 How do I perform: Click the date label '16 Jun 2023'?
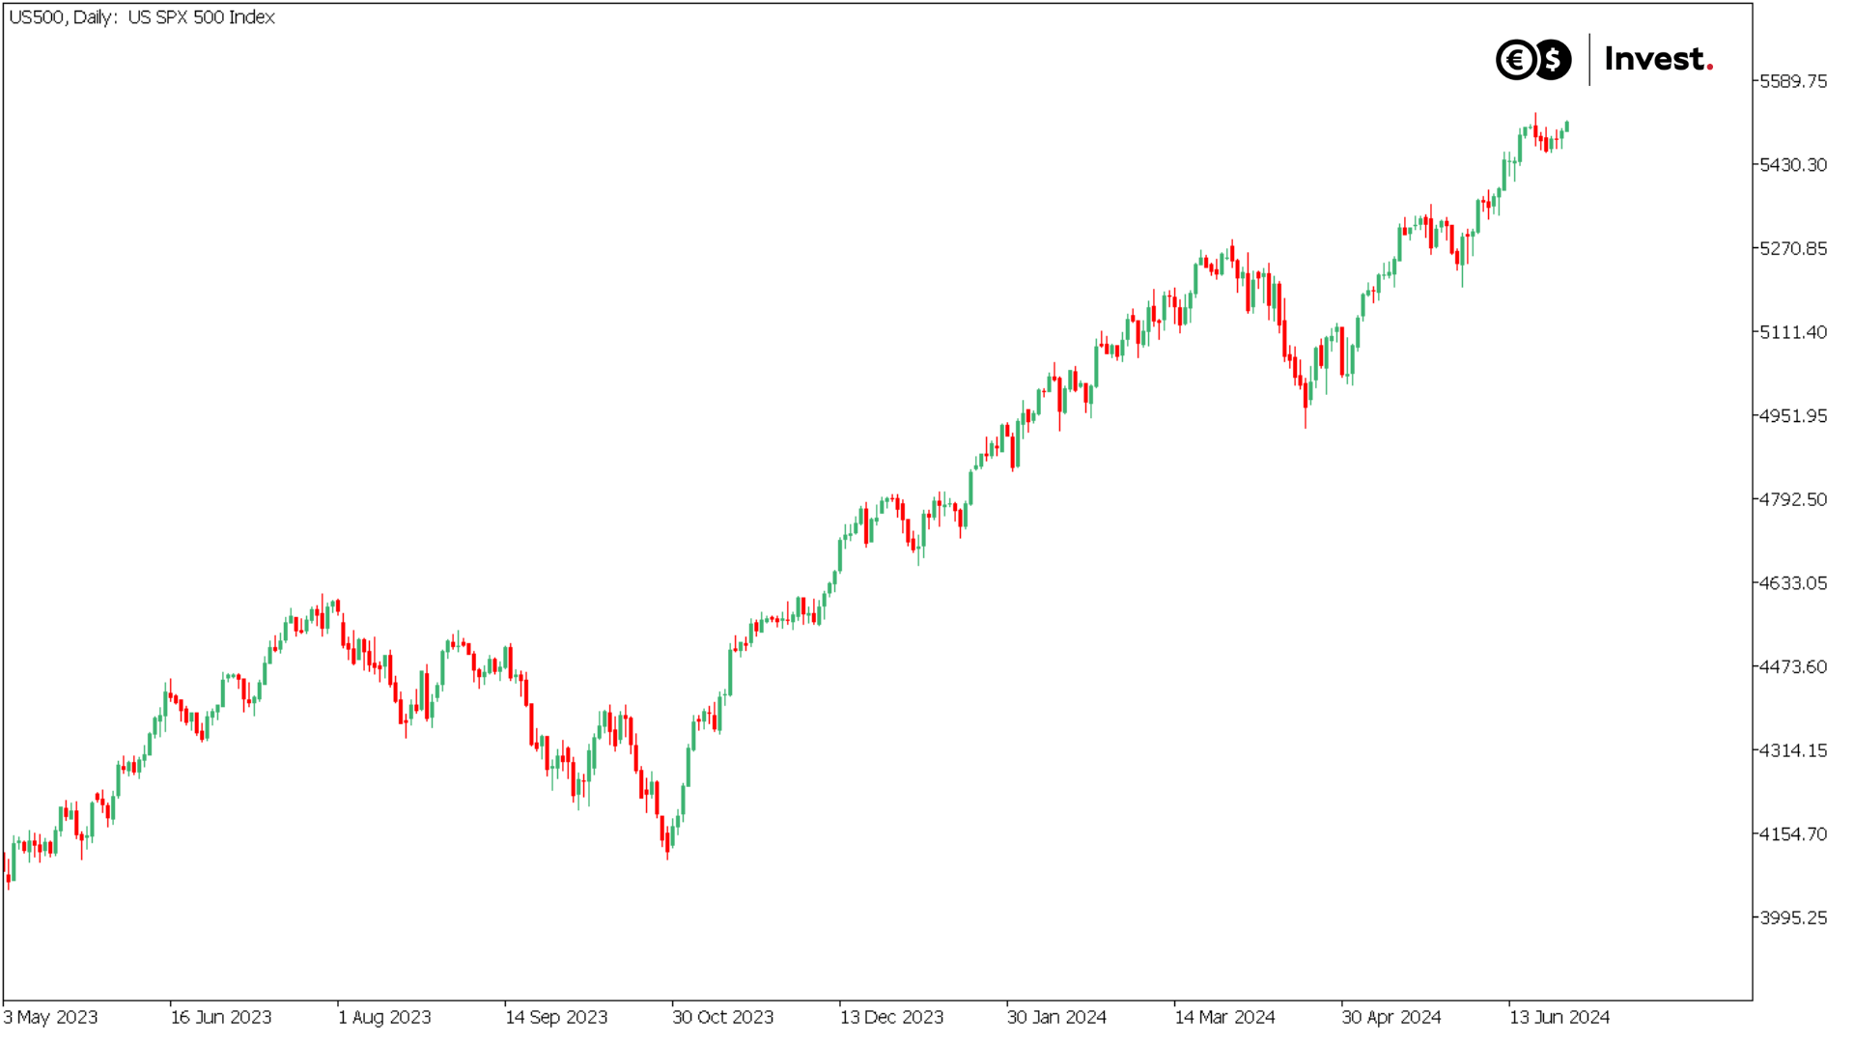coord(221,1017)
